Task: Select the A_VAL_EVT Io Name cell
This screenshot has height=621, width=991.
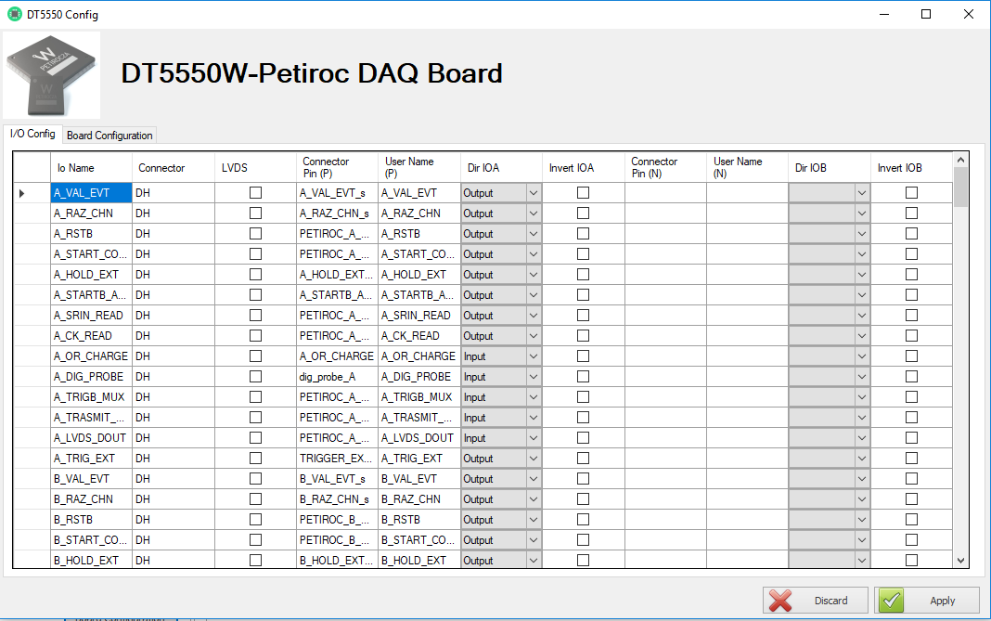Action: point(92,193)
